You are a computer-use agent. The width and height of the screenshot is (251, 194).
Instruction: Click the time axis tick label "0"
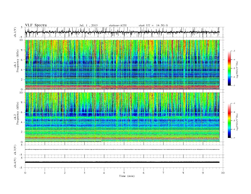(x=25, y=173)
